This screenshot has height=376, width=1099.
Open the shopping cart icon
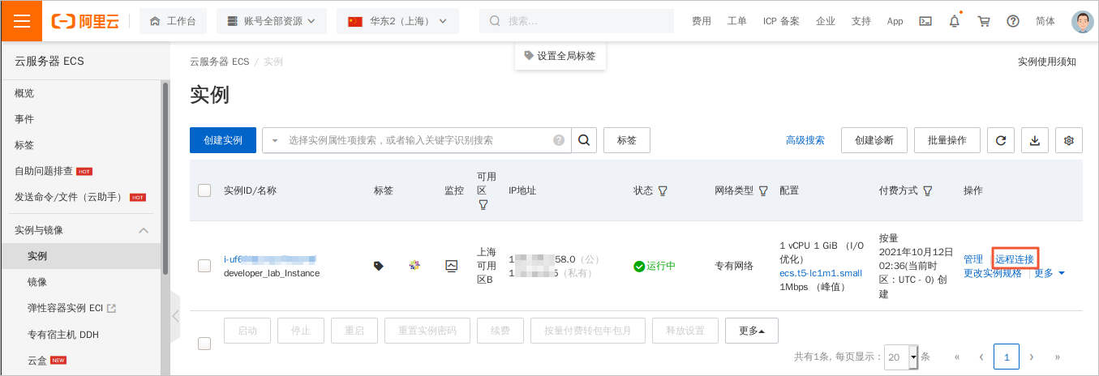click(984, 22)
